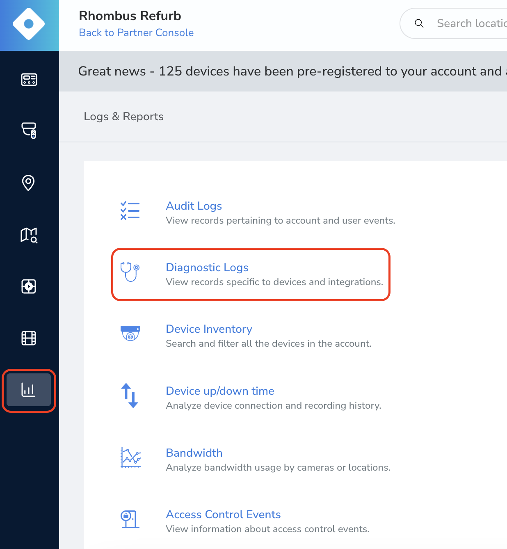This screenshot has width=507, height=549.
Task: Open Device up/down time report
Action: [x=220, y=391]
